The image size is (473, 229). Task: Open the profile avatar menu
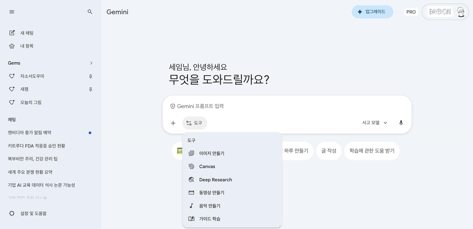tap(461, 12)
